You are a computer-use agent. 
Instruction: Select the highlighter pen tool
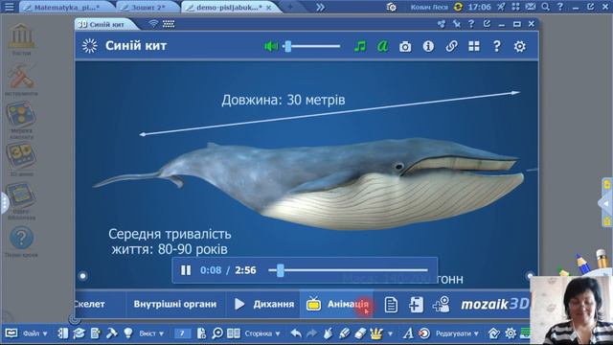(x=344, y=333)
